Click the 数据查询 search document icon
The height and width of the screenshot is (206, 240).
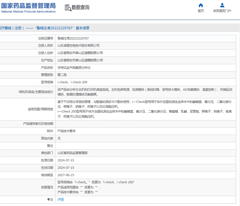pyautogui.click(x=68, y=8)
